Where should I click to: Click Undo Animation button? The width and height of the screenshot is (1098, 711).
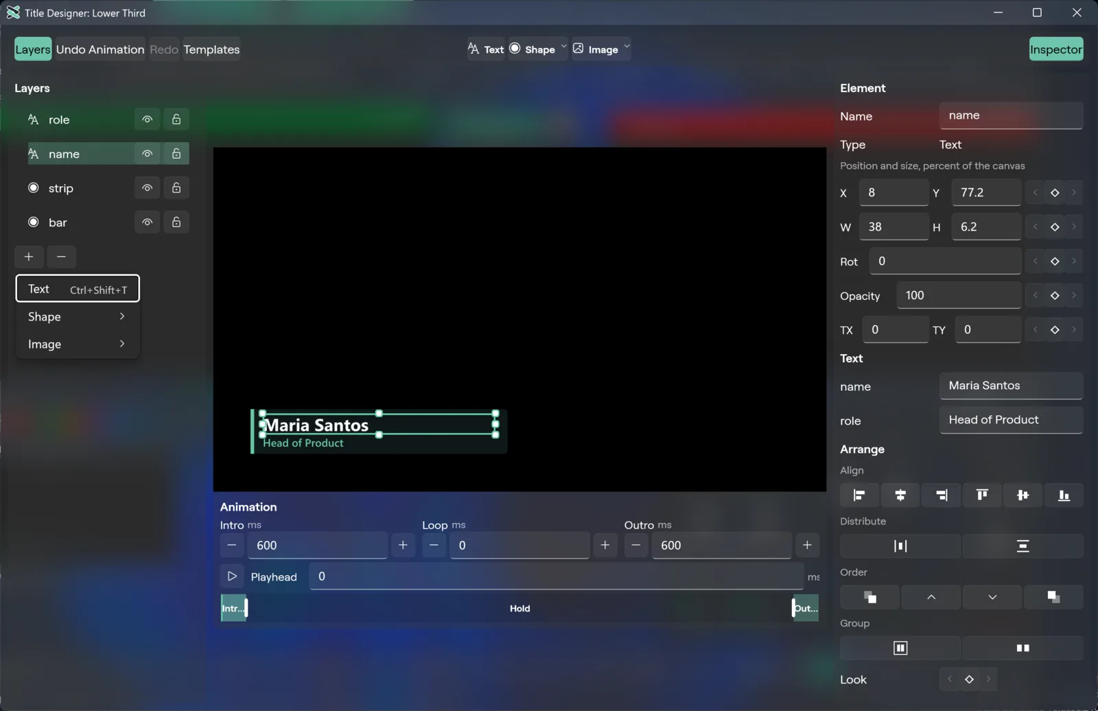coord(100,49)
